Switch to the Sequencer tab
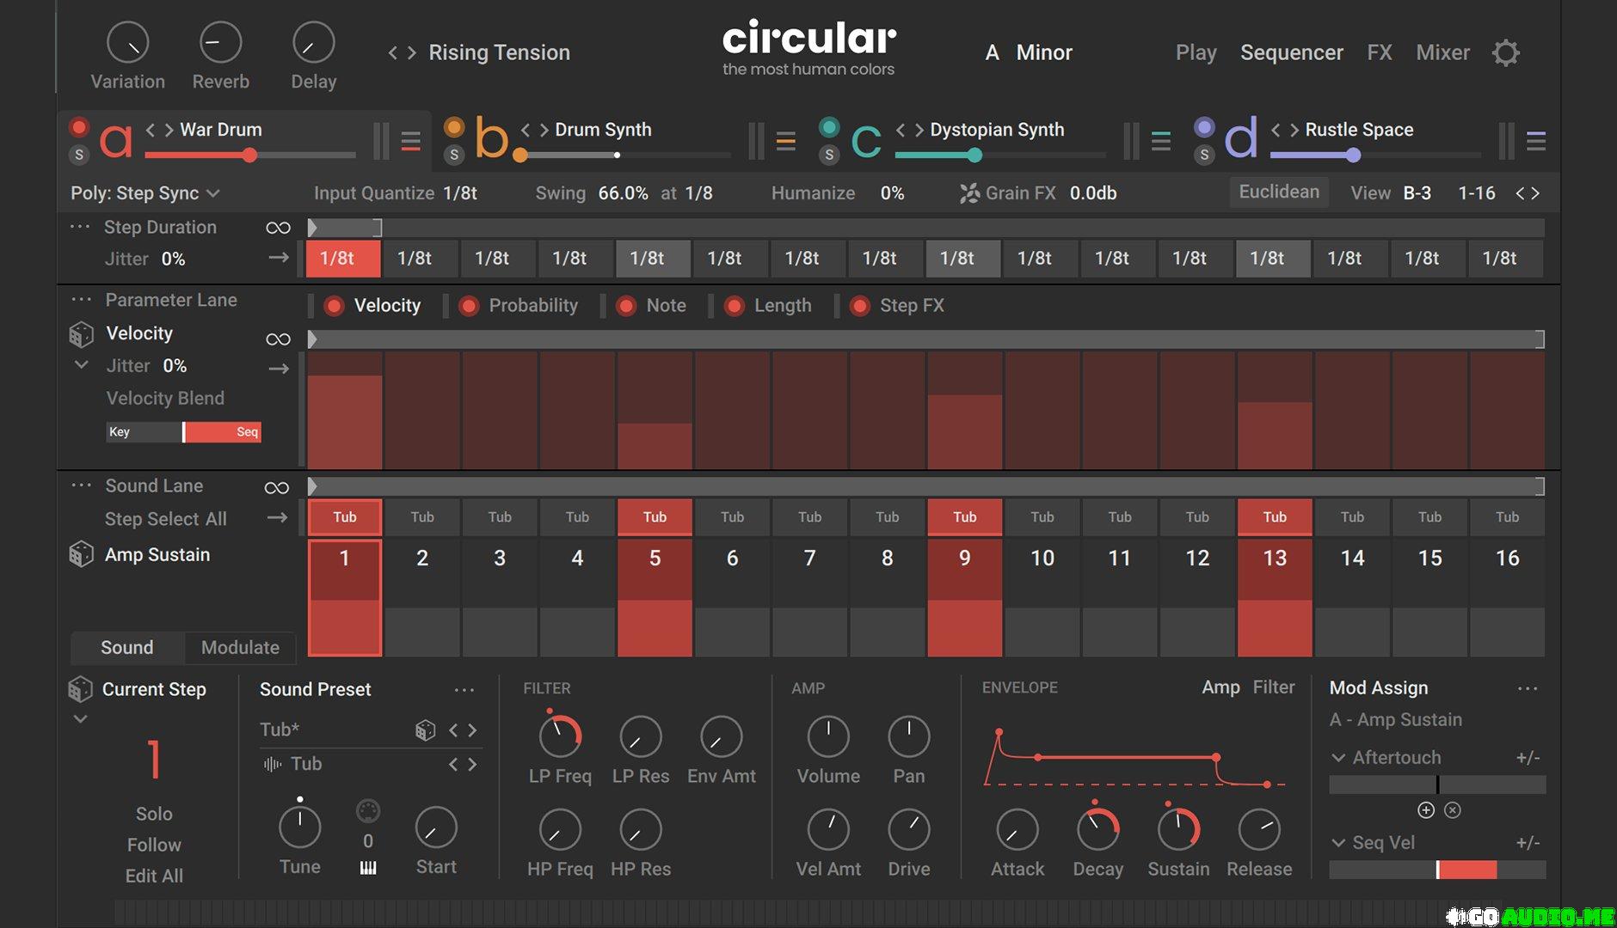The width and height of the screenshot is (1617, 928). click(x=1291, y=52)
